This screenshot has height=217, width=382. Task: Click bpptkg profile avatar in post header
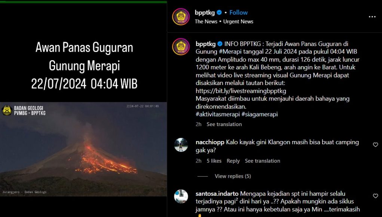click(181, 16)
